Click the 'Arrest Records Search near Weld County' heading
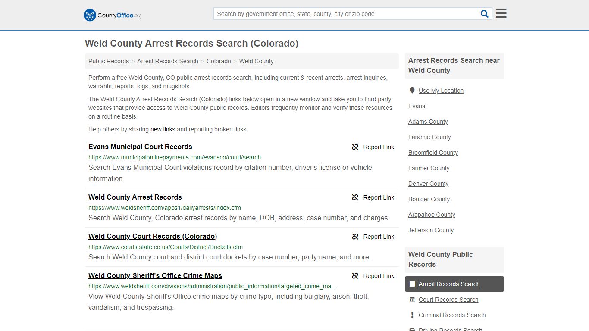This screenshot has height=331, width=589. coord(454,66)
